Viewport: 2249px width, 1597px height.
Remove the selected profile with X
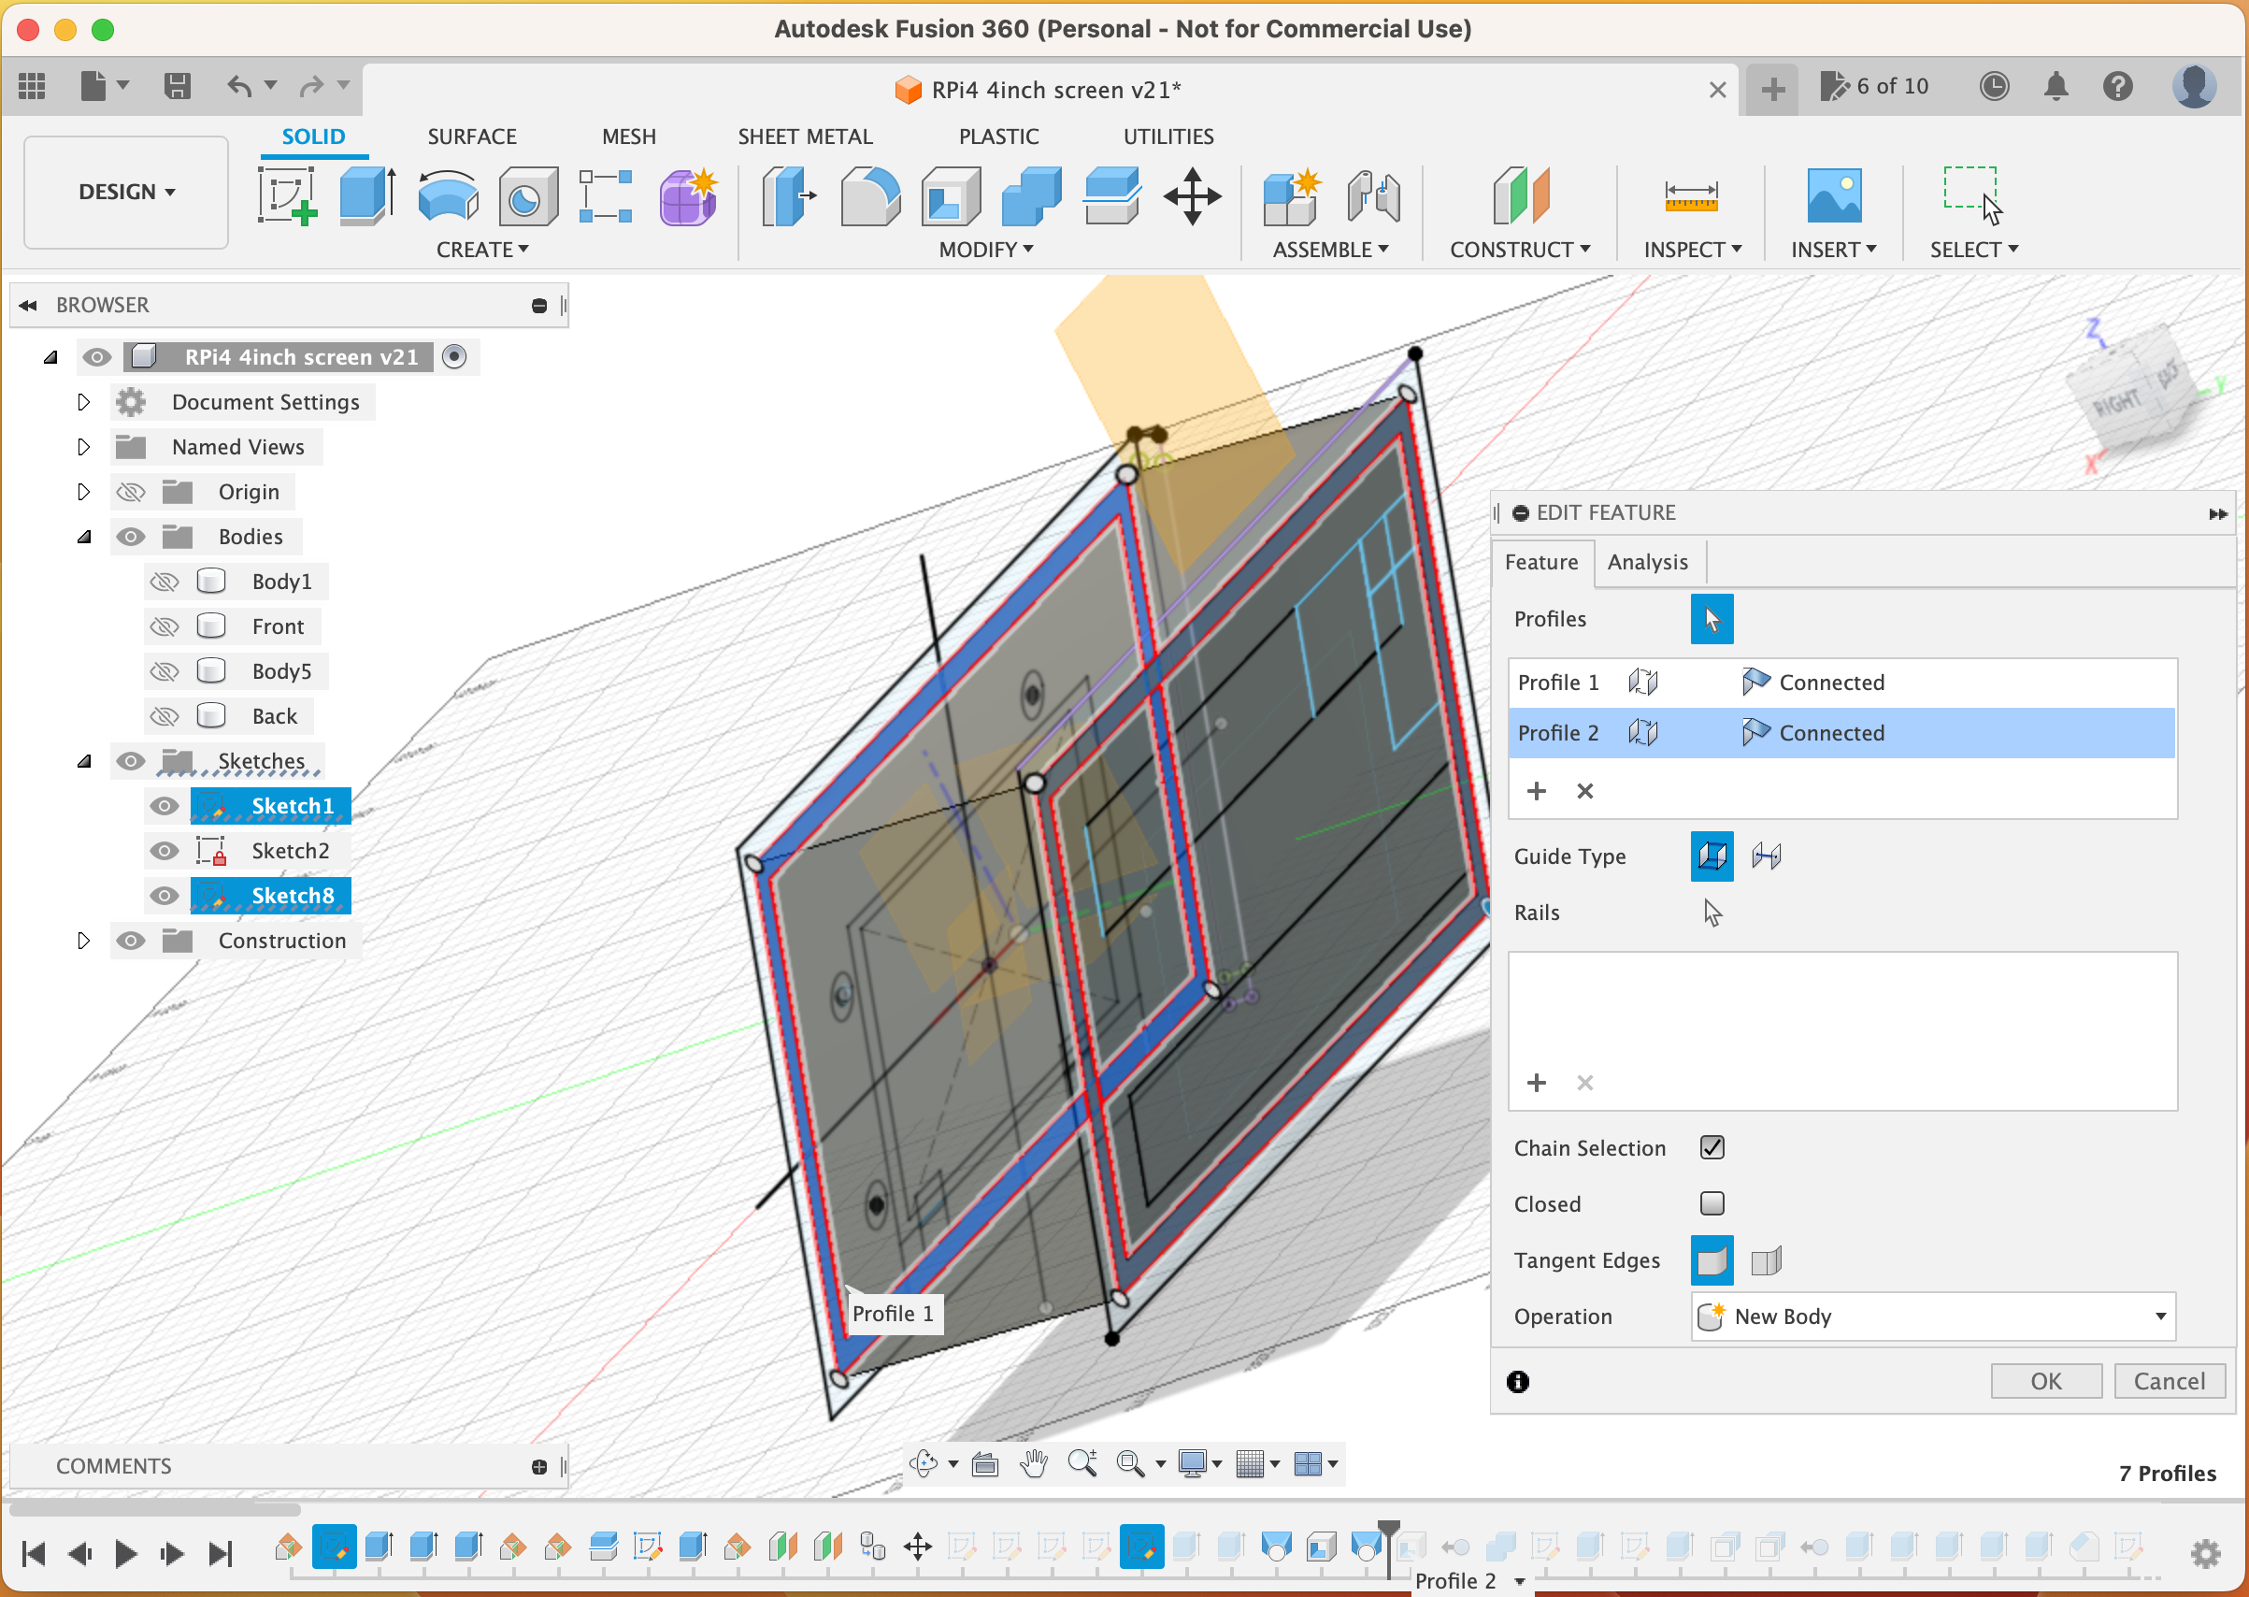click(1584, 791)
